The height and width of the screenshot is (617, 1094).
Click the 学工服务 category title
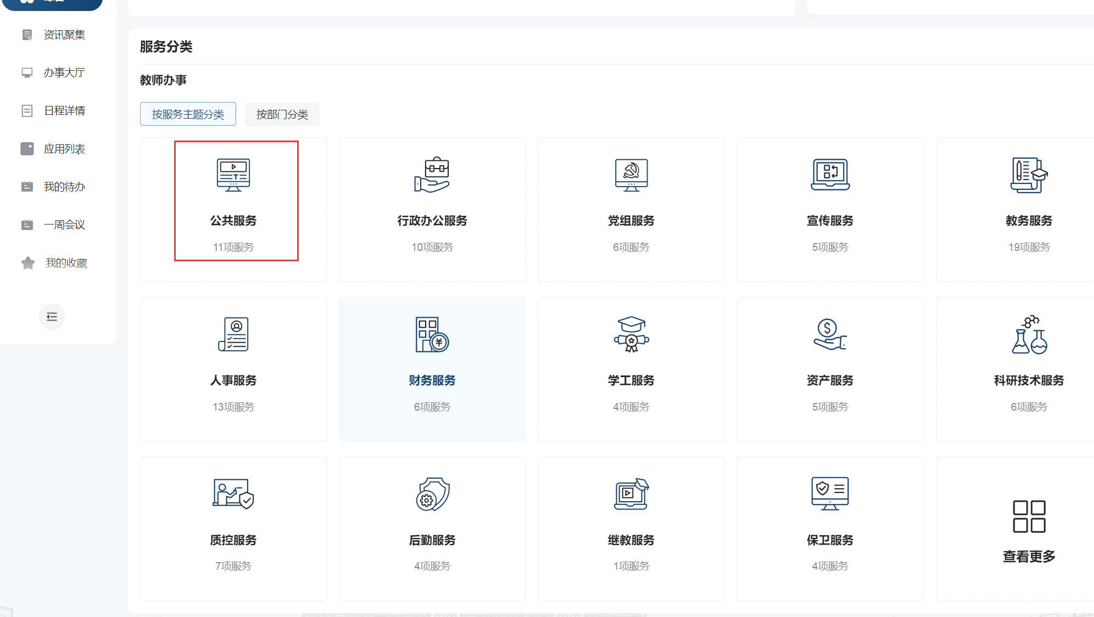(631, 380)
